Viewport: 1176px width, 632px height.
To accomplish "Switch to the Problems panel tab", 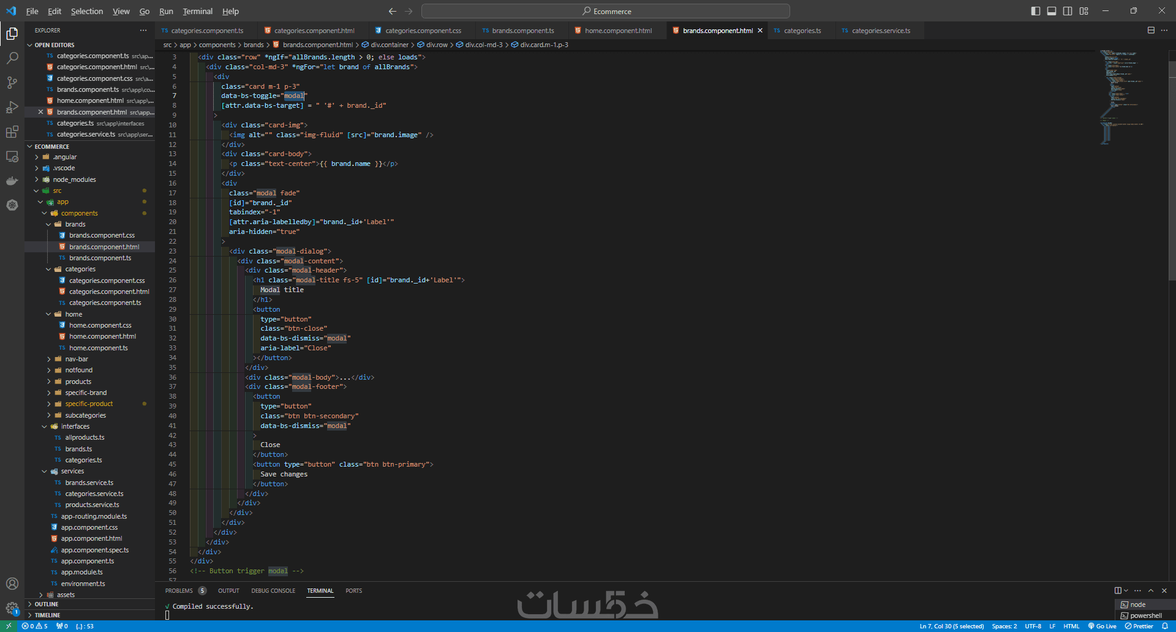I will pyautogui.click(x=186, y=590).
